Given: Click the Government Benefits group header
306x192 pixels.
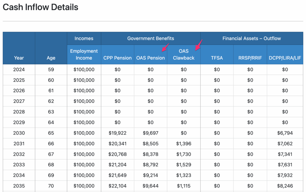Looking at the screenshot, I should pyautogui.click(x=151, y=38).
